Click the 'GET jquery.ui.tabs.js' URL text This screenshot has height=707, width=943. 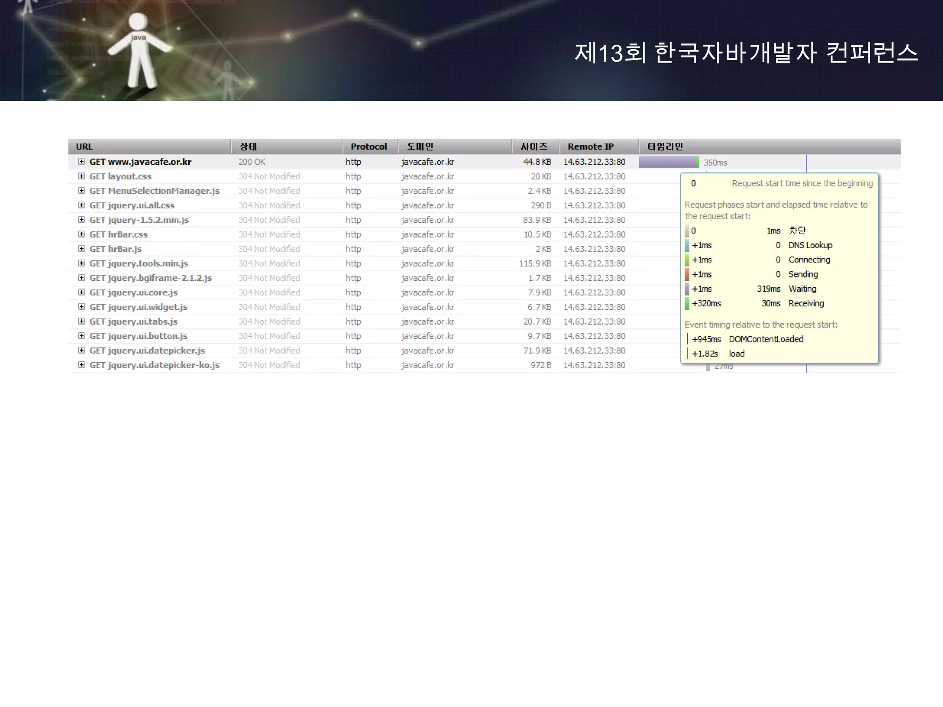tap(134, 322)
